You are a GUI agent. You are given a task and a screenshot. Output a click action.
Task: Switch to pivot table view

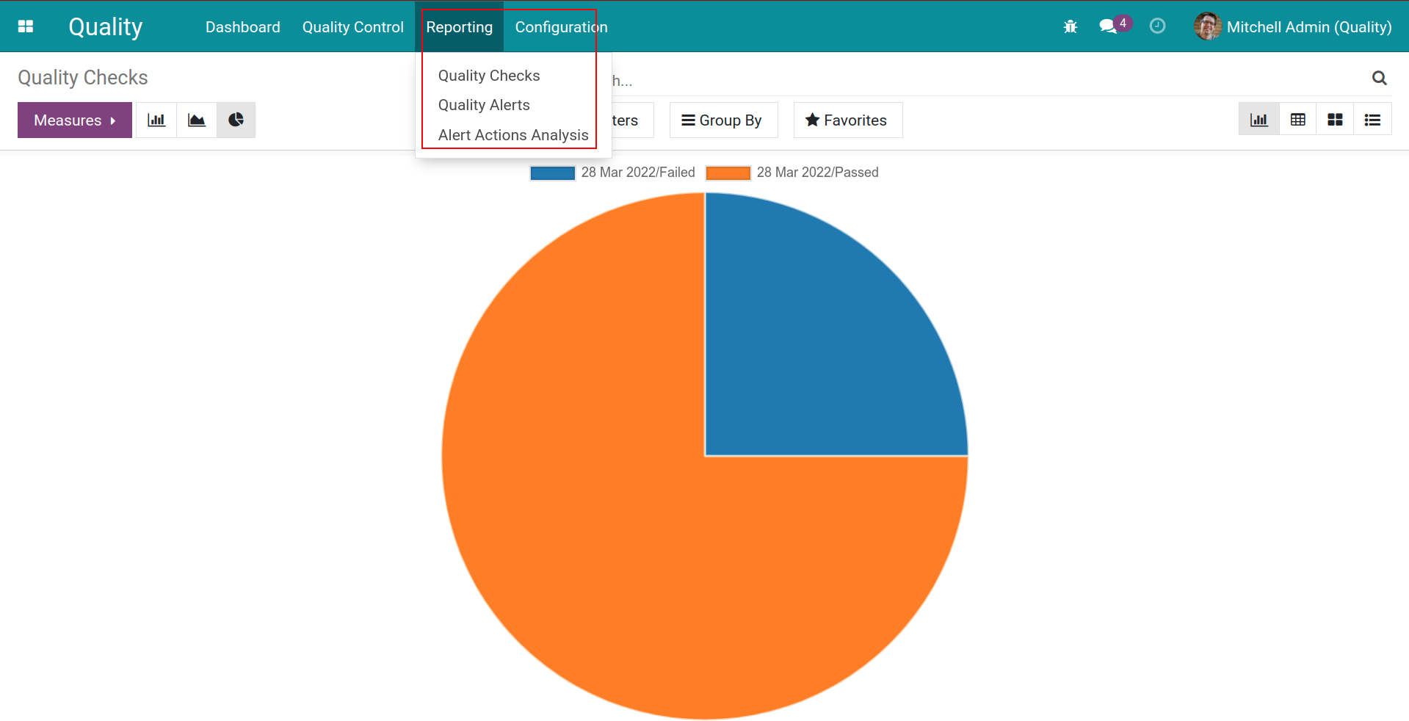coord(1297,120)
